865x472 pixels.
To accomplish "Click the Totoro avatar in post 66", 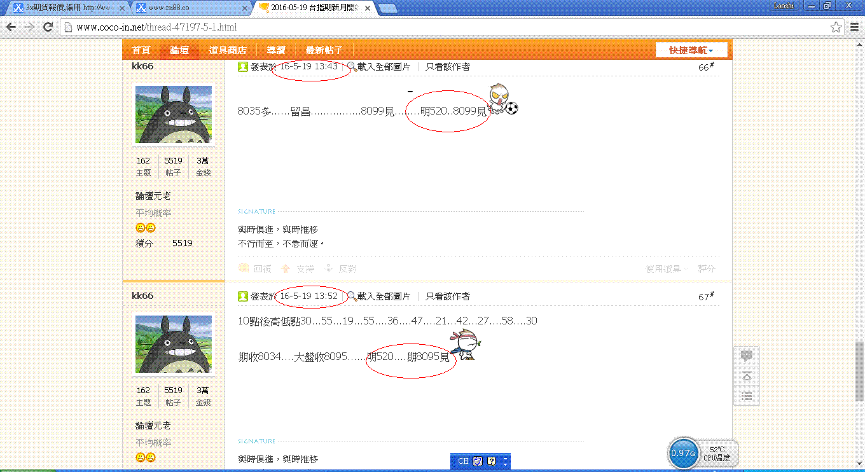I will [x=174, y=115].
